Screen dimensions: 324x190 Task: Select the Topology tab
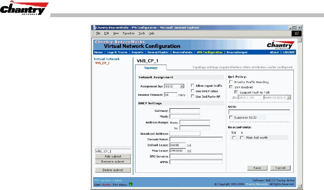tap(151, 68)
